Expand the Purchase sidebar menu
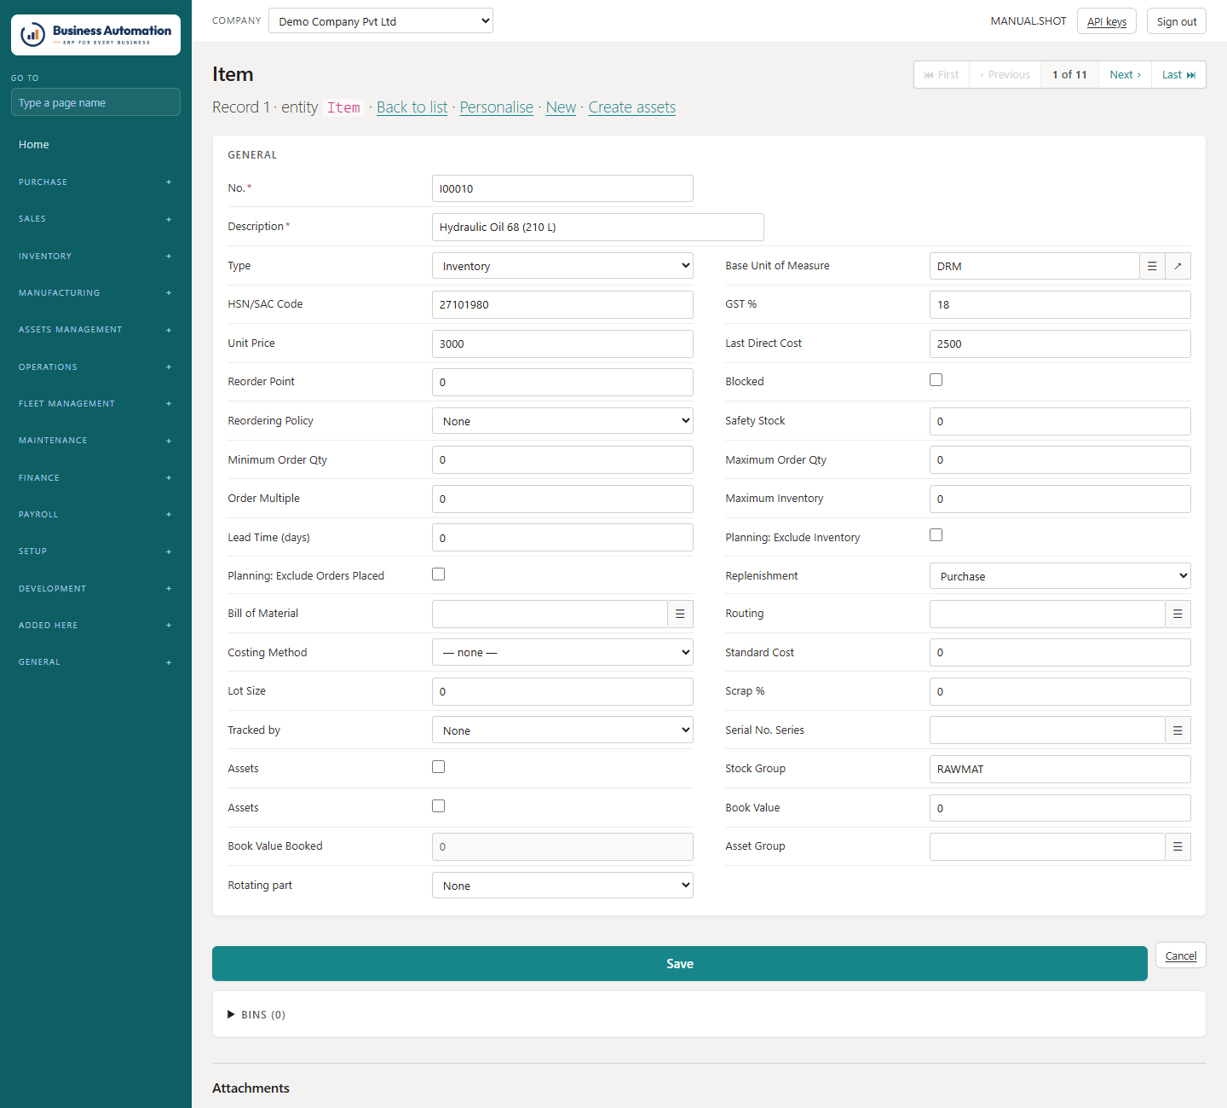 [x=95, y=182]
